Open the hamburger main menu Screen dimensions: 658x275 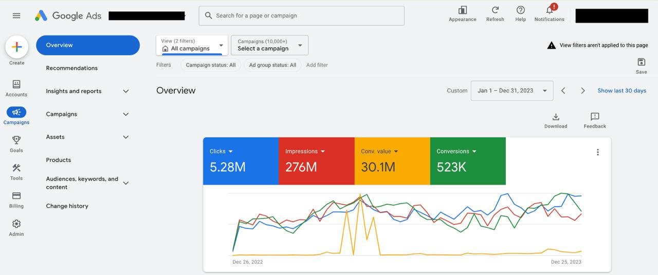(x=16, y=16)
